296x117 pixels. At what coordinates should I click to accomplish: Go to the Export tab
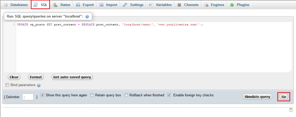[85, 5]
